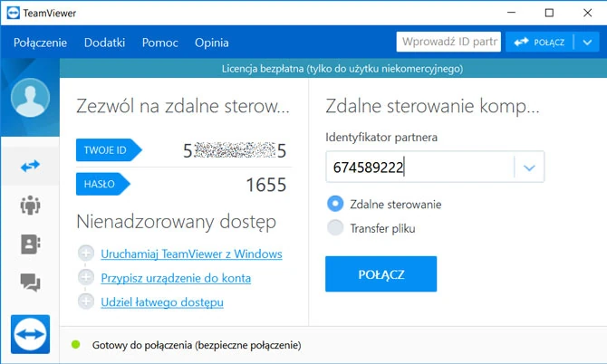Viewport: 607px width, 364px height.
Task: Click the TeamViewer title bar app icon
Action: [x=14, y=13]
